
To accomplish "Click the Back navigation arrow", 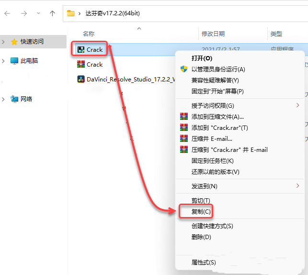I will (7, 13).
